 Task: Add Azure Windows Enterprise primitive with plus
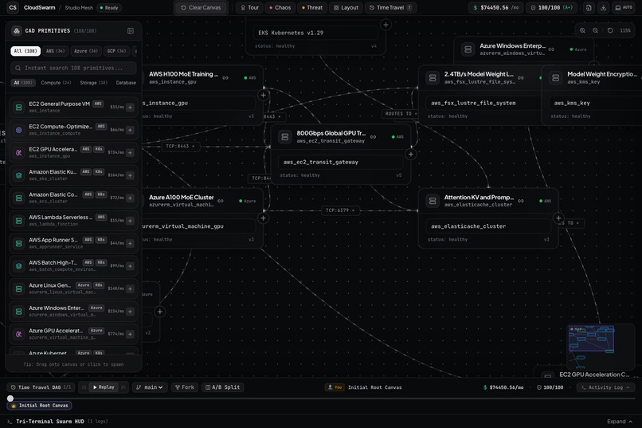click(130, 312)
